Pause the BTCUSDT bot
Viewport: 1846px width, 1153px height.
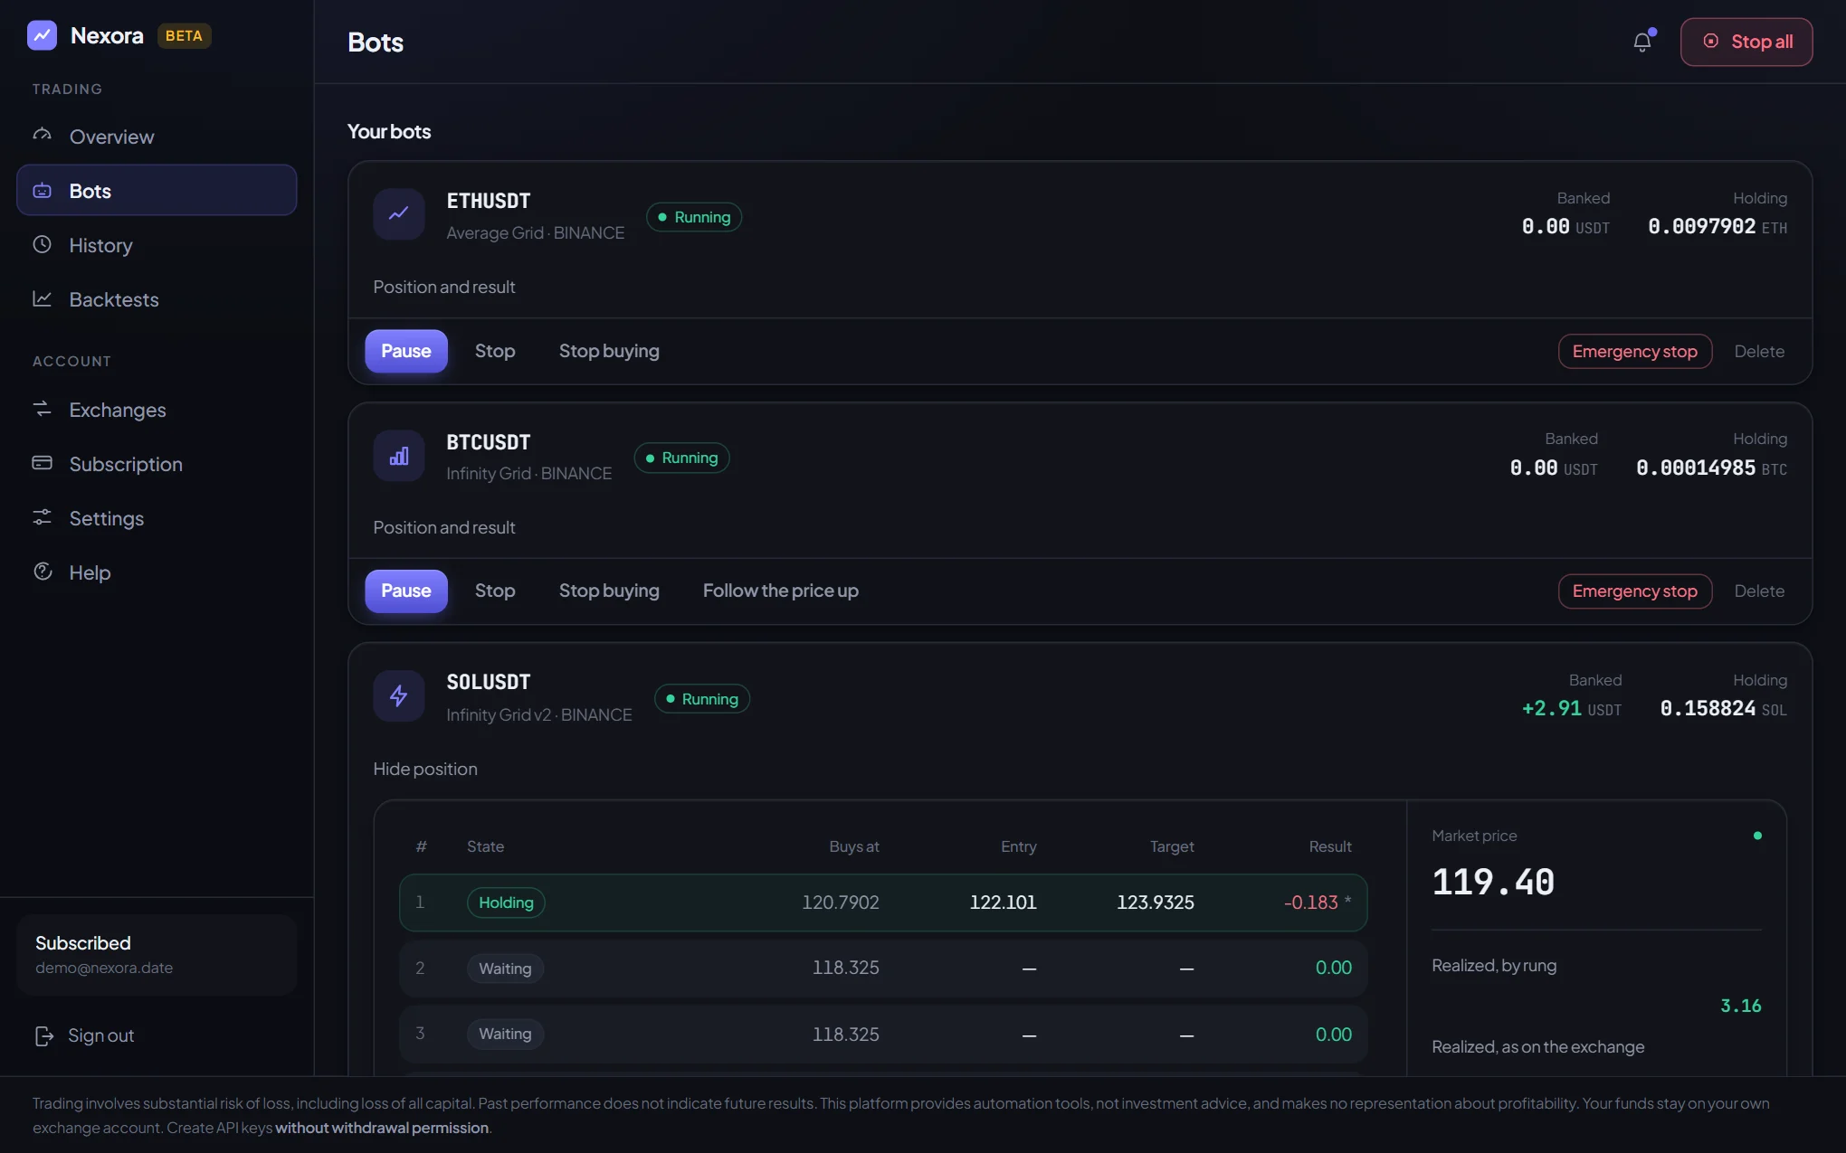click(406, 591)
